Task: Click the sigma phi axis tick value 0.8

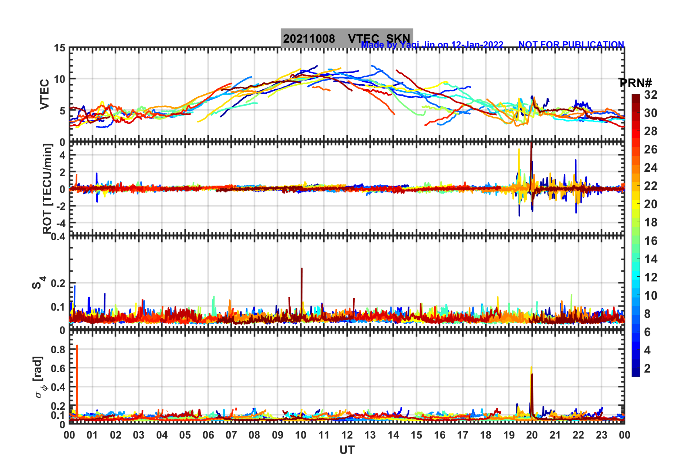Action: click(x=58, y=350)
